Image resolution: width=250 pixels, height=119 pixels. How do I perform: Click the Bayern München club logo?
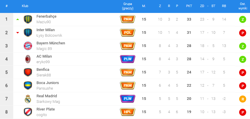[28, 46]
